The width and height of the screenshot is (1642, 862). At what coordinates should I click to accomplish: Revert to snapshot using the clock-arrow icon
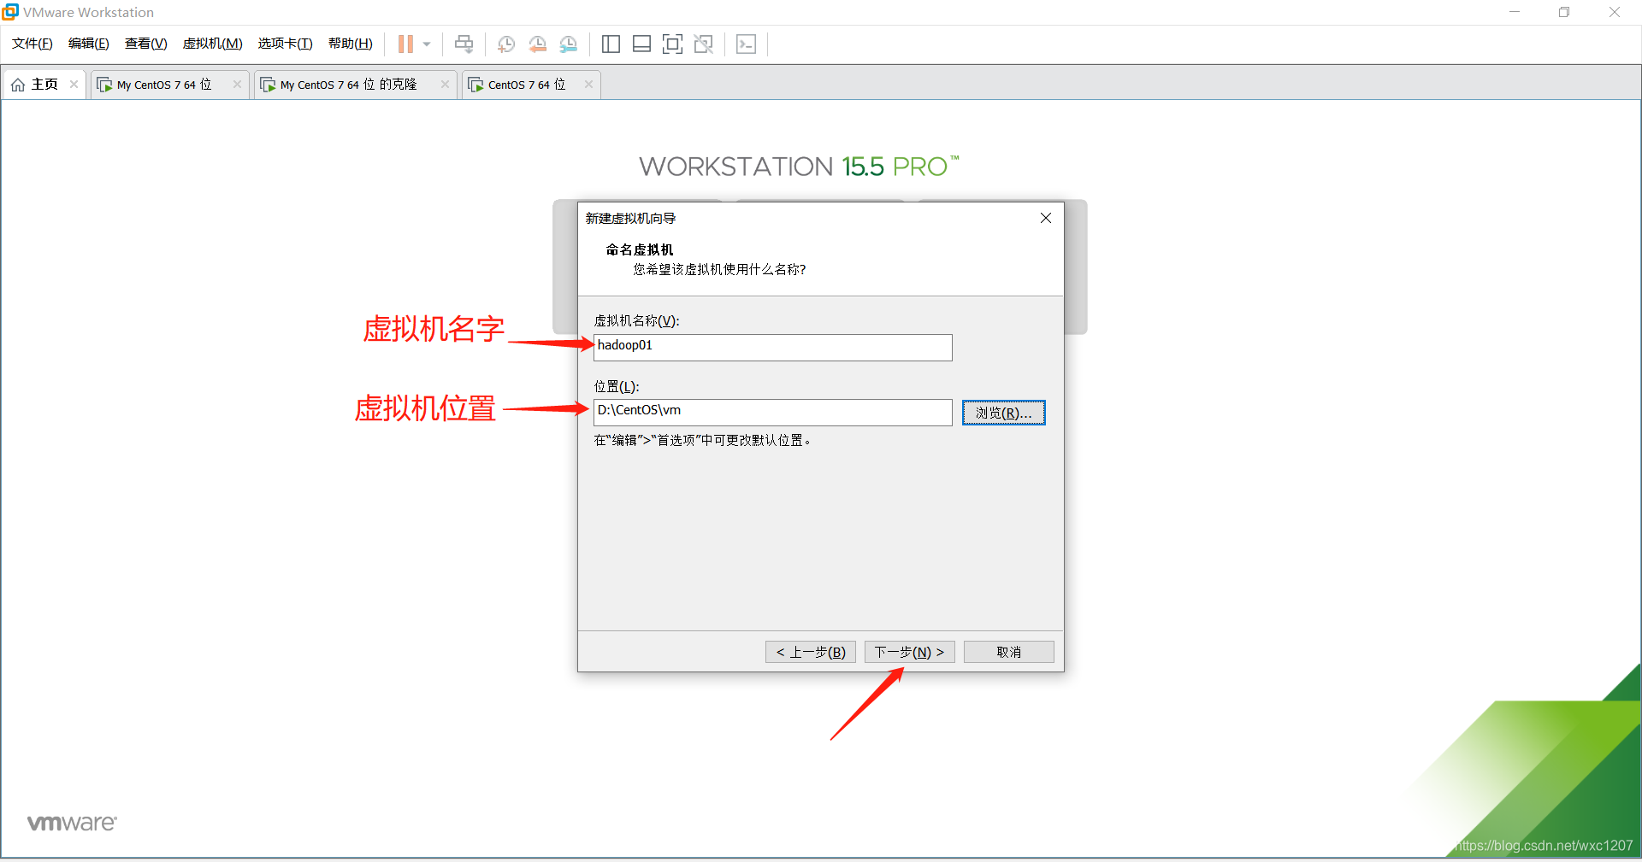pyautogui.click(x=537, y=44)
